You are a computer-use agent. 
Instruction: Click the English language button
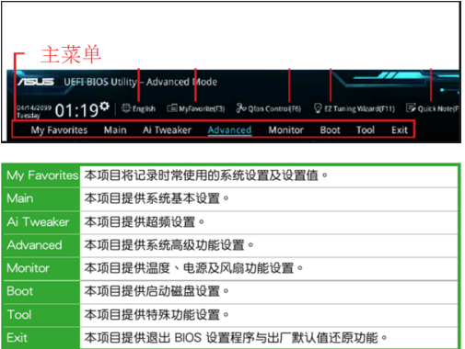click(x=144, y=108)
